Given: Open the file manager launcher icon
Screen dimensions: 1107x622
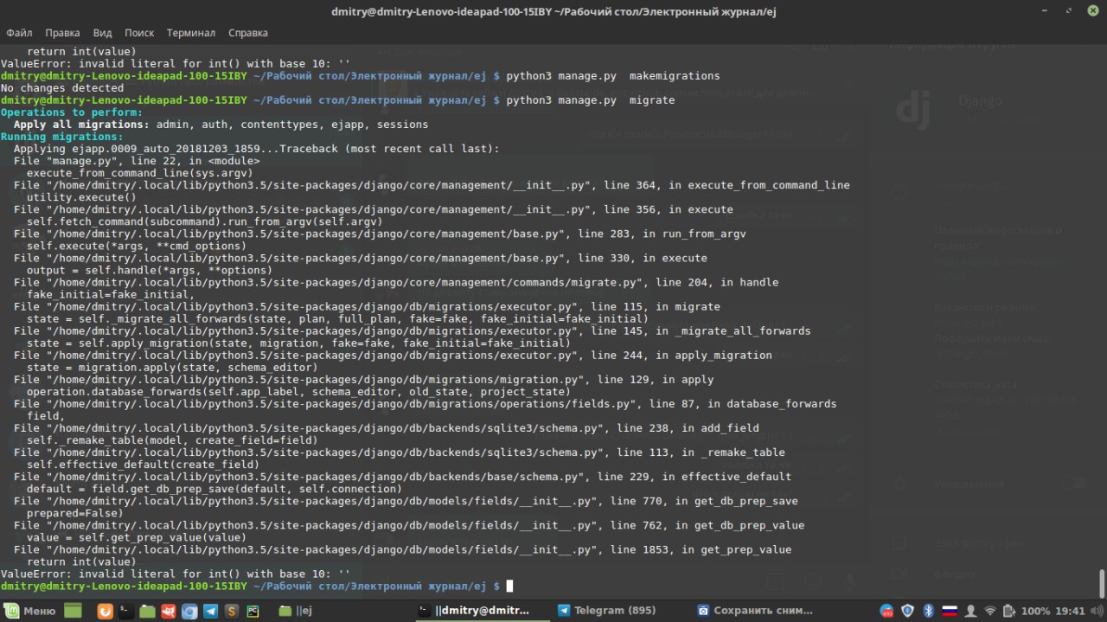Looking at the screenshot, I should tap(147, 611).
